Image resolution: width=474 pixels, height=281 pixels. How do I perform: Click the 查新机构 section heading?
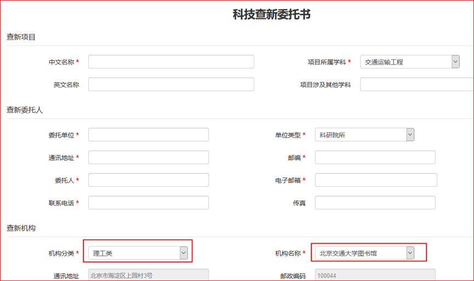(x=21, y=227)
